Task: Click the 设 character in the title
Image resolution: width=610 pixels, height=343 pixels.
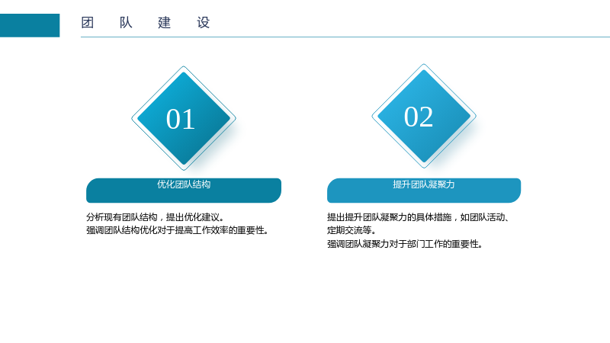Action: point(204,23)
